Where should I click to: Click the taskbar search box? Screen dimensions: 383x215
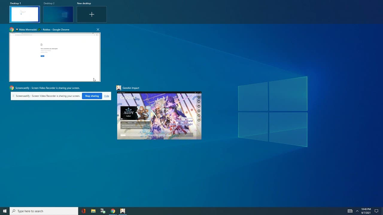click(x=44, y=211)
